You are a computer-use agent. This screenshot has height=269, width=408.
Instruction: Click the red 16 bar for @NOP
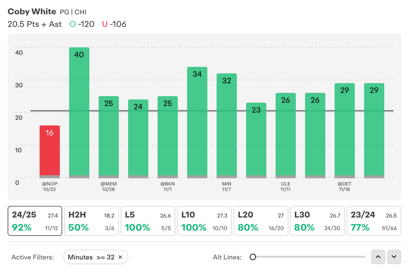(x=50, y=152)
